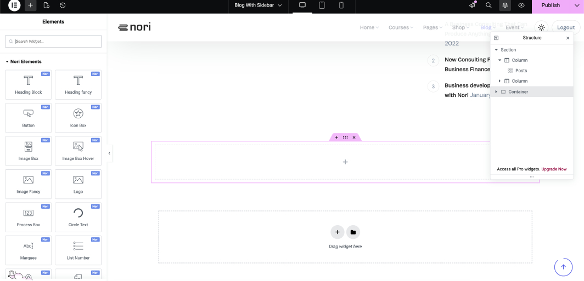Switch to Desktop responsive view
Image resolution: width=584 pixels, height=281 pixels.
pos(302,5)
